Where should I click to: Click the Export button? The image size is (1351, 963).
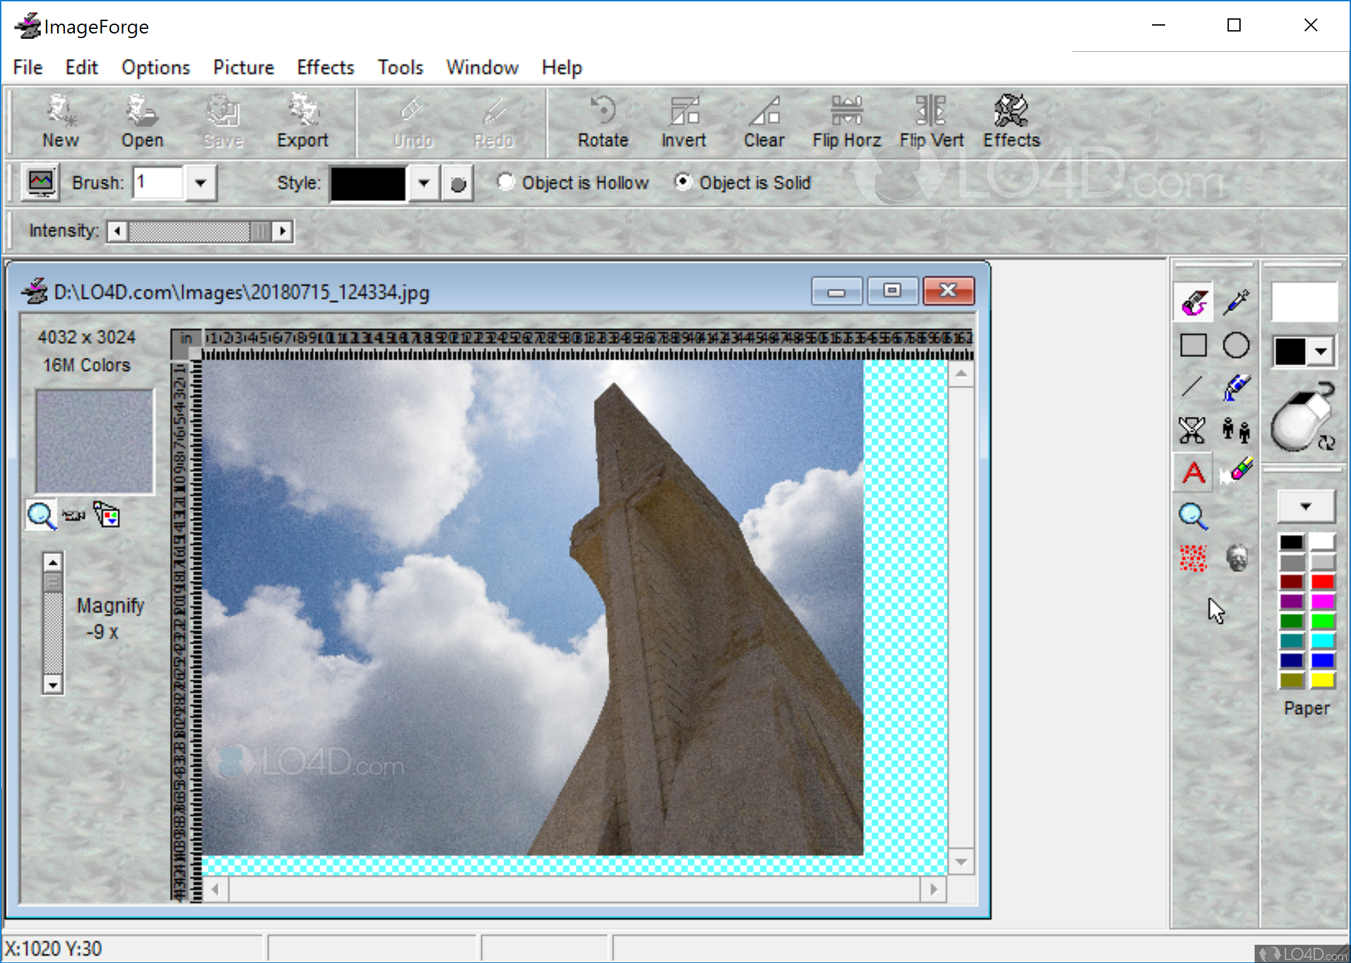(302, 121)
